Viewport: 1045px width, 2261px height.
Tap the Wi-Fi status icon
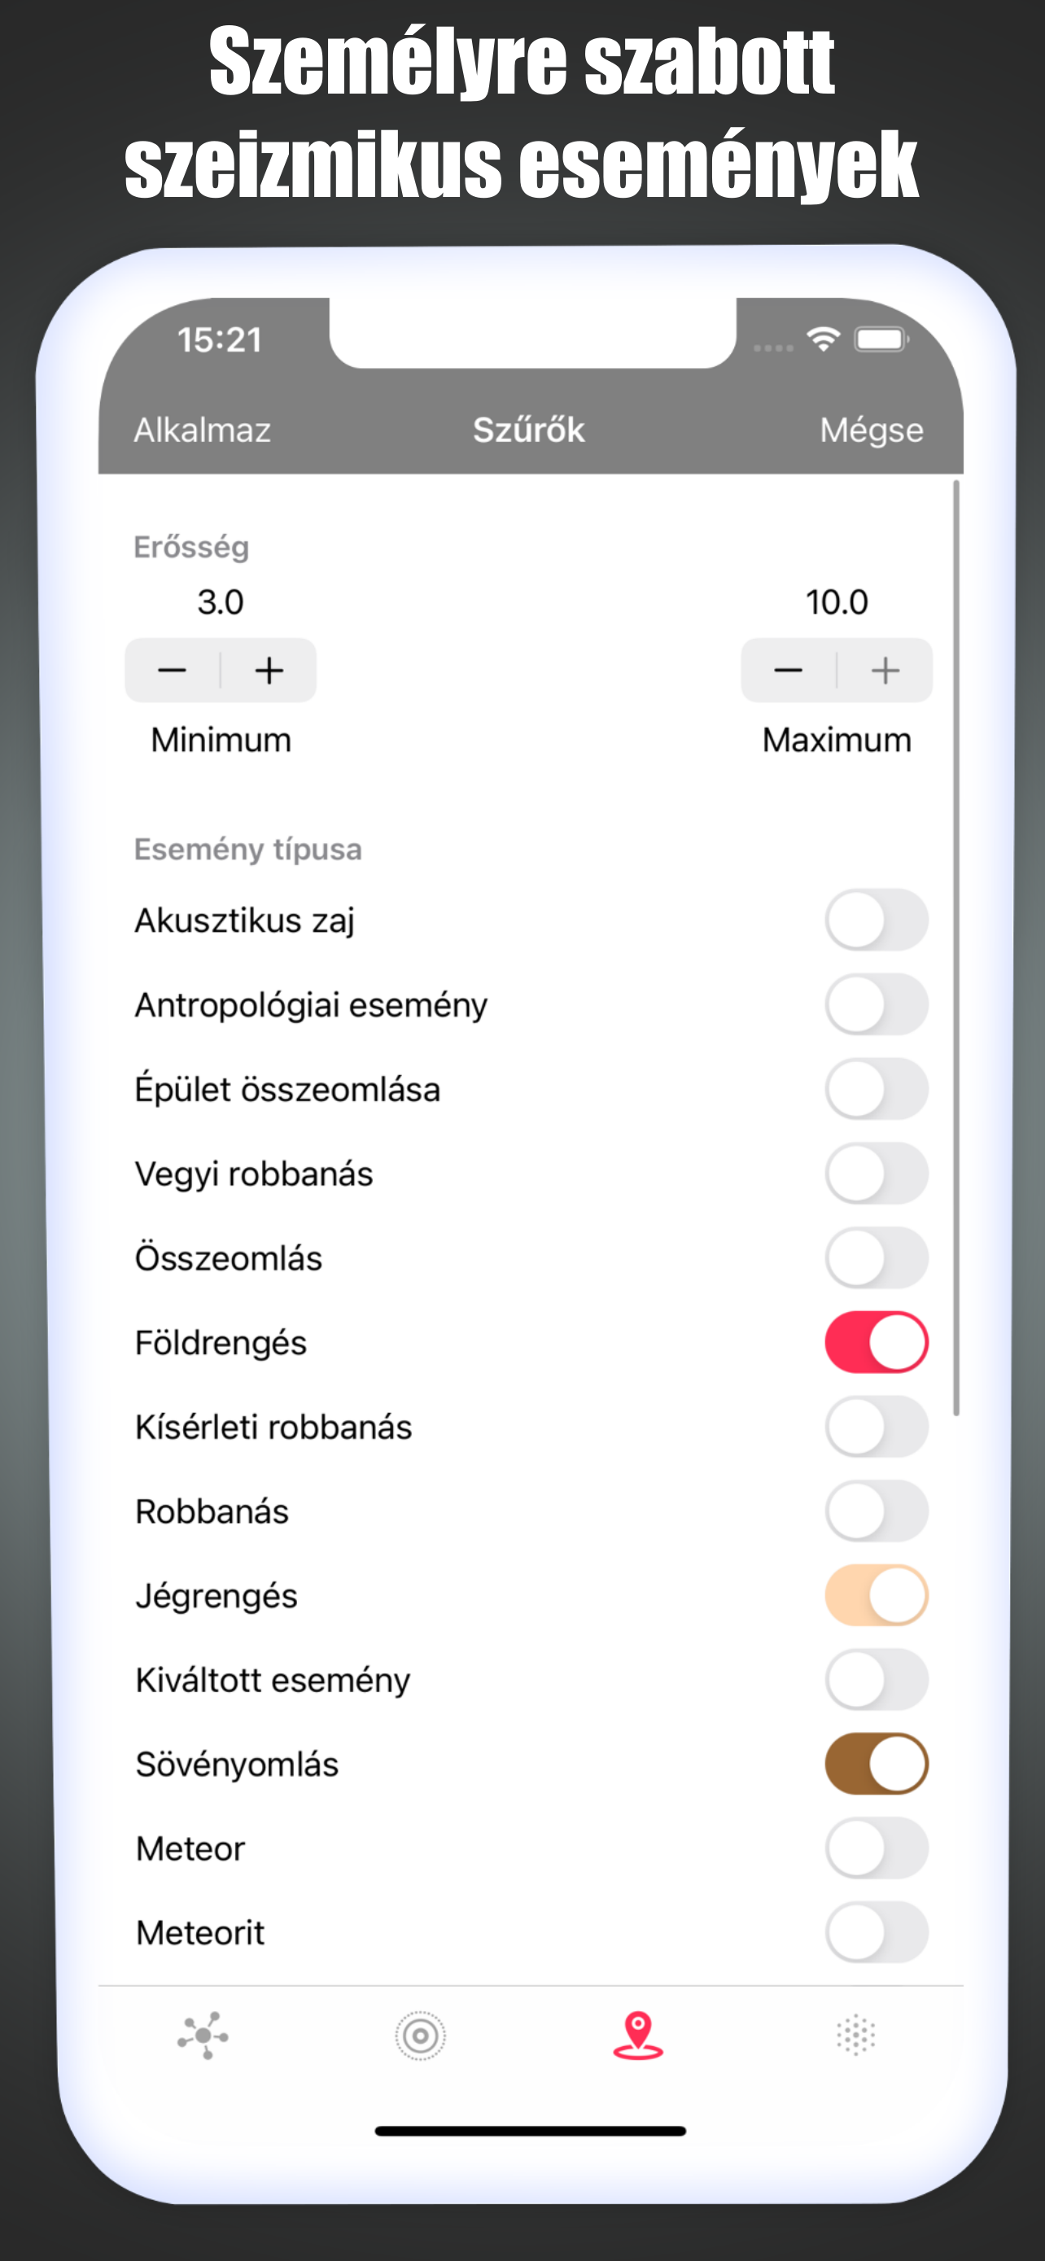(x=823, y=339)
